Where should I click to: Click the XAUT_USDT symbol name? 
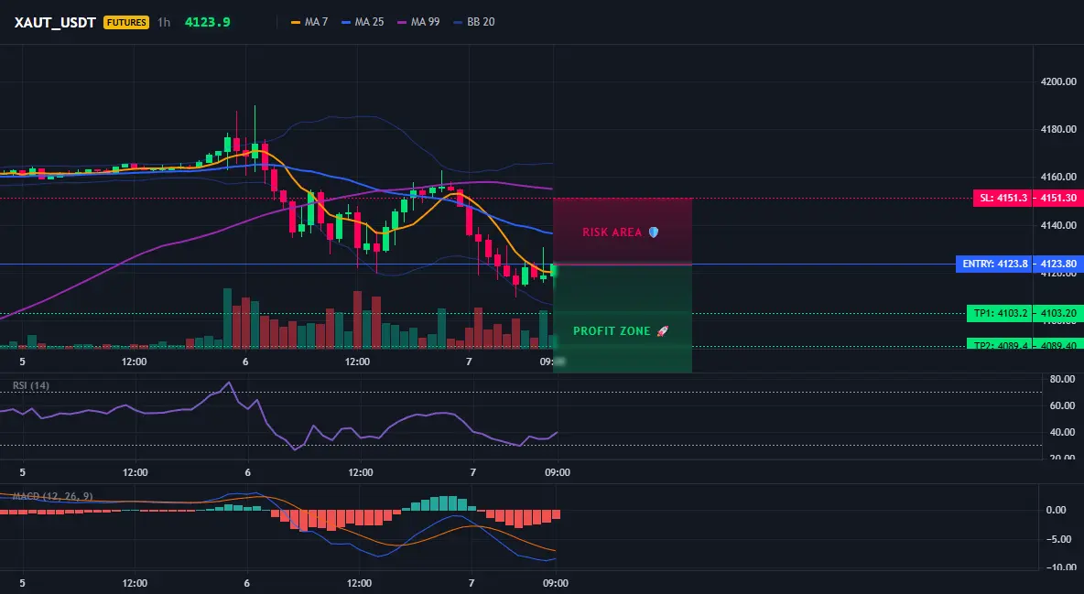[55, 22]
